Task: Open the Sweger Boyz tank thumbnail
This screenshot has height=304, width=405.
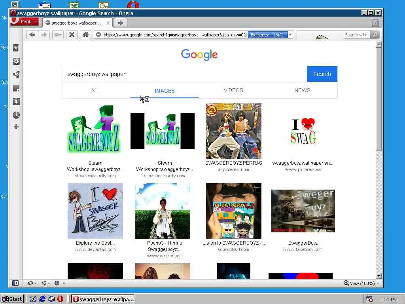Action: pyautogui.click(x=303, y=211)
